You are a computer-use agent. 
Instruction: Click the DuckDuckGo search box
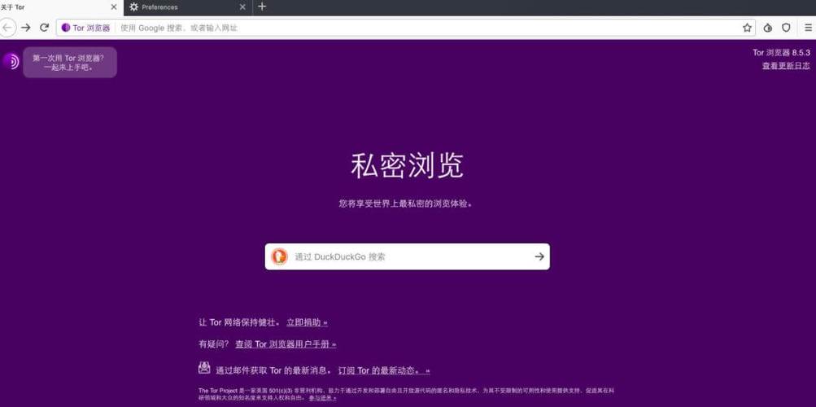(x=407, y=256)
